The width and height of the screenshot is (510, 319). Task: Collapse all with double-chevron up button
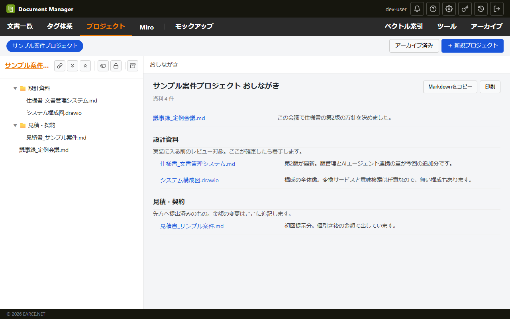(x=85, y=66)
